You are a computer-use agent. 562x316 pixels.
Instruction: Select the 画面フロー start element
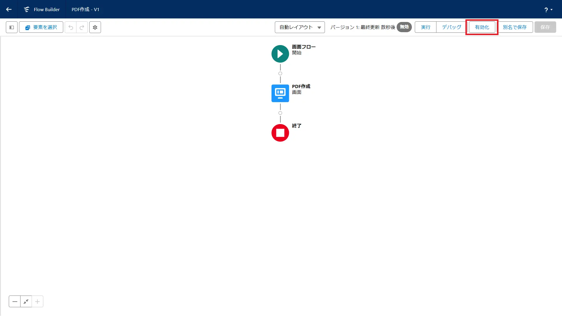pyautogui.click(x=280, y=54)
